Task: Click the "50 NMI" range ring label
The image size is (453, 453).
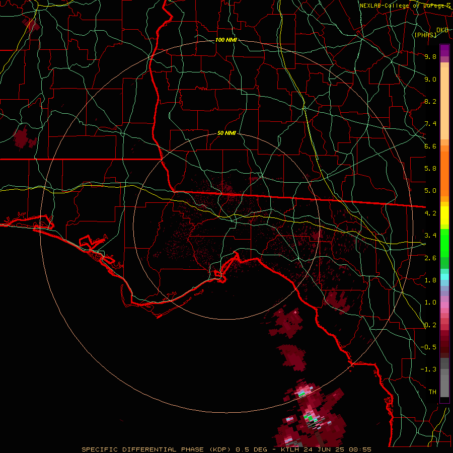Action: click(226, 133)
